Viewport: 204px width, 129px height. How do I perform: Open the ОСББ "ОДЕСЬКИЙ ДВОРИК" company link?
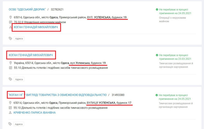(x=27, y=10)
